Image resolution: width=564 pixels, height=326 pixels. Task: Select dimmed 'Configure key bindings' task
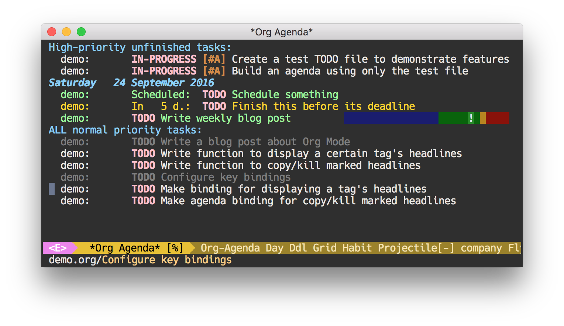226,177
